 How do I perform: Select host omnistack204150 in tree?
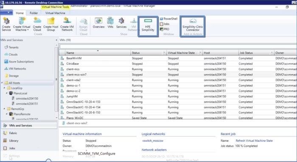[x=25, y=99]
